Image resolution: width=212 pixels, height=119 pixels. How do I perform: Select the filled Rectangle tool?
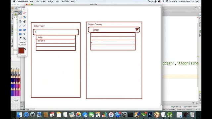tap(20, 30)
